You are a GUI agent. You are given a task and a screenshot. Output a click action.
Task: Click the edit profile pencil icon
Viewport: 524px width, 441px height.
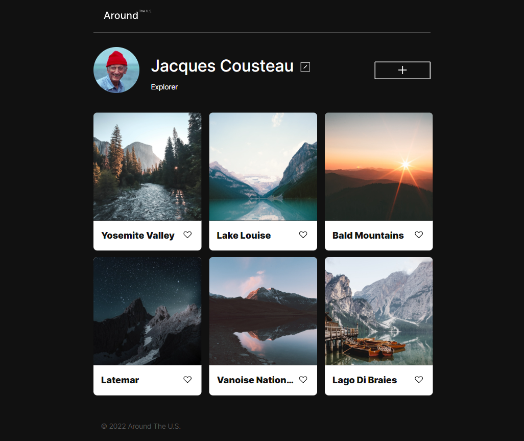[x=305, y=67]
